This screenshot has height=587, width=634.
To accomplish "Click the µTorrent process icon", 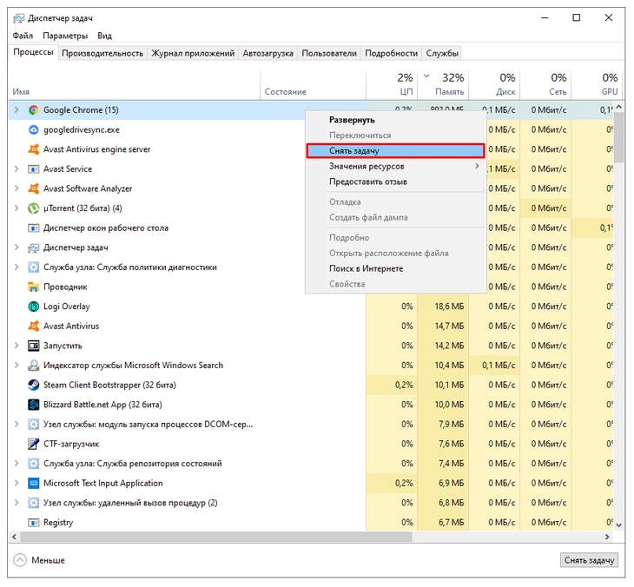I will [x=34, y=208].
